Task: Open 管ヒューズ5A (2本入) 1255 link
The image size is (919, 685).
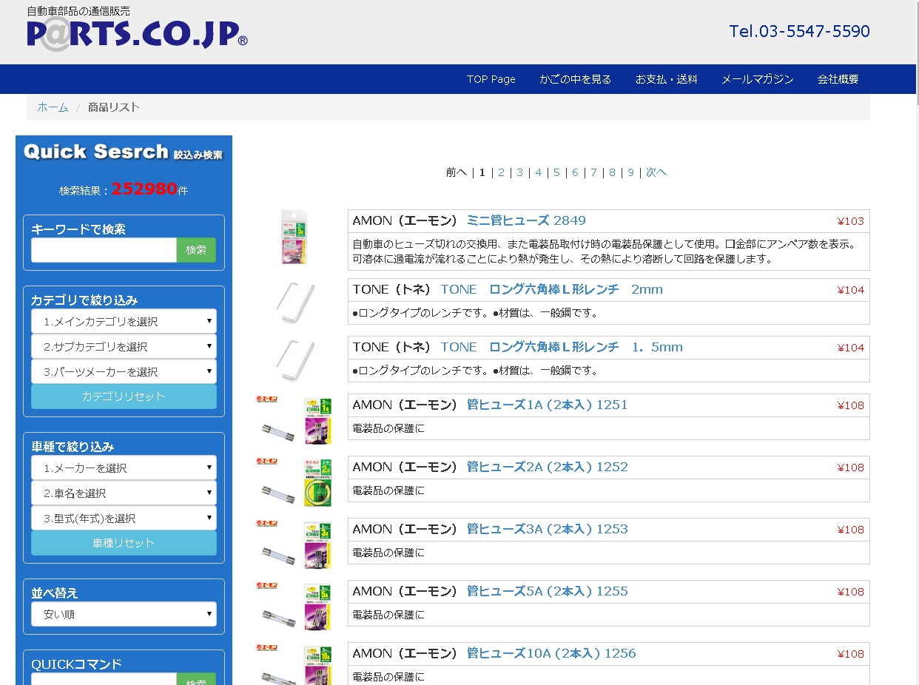Action: tap(547, 591)
